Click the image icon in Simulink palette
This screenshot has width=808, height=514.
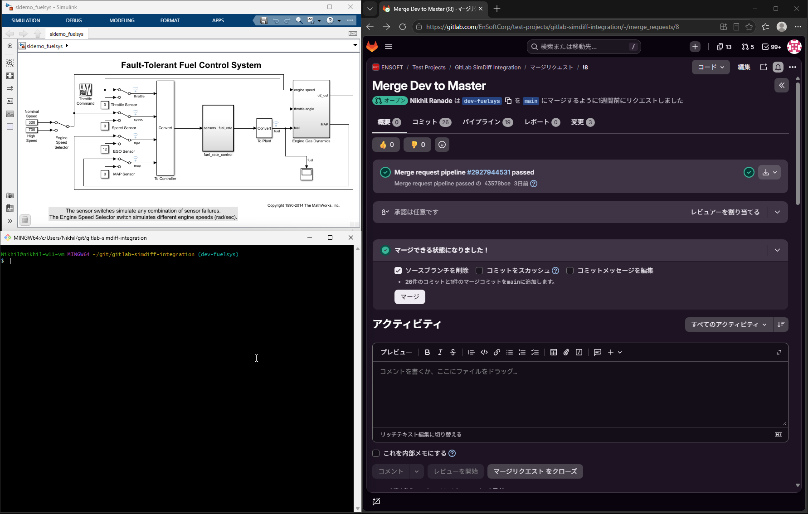point(10,114)
